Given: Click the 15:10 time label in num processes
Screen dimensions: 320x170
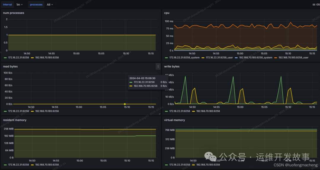Looking at the screenshot, I should tap(126, 54).
